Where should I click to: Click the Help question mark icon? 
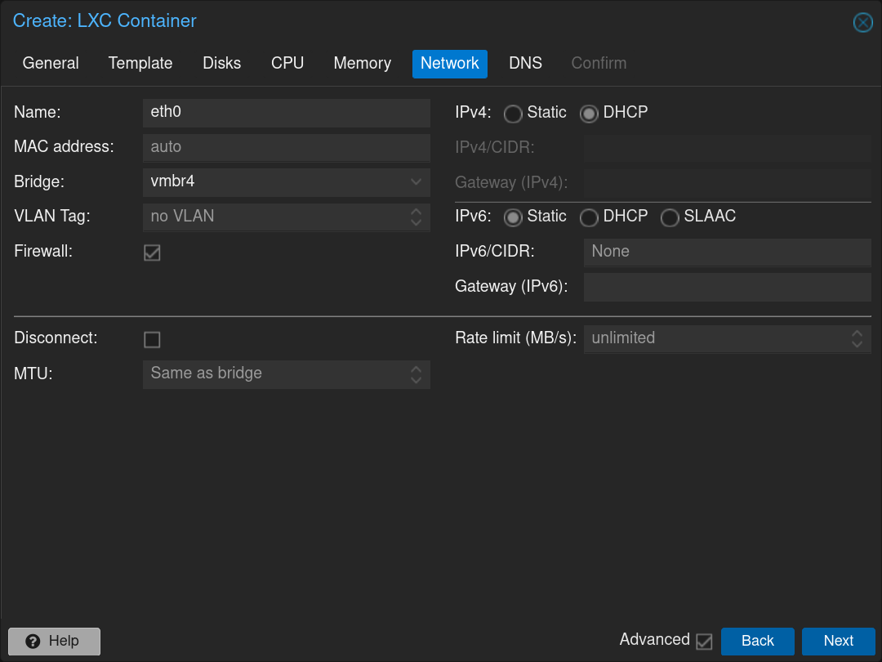click(33, 642)
